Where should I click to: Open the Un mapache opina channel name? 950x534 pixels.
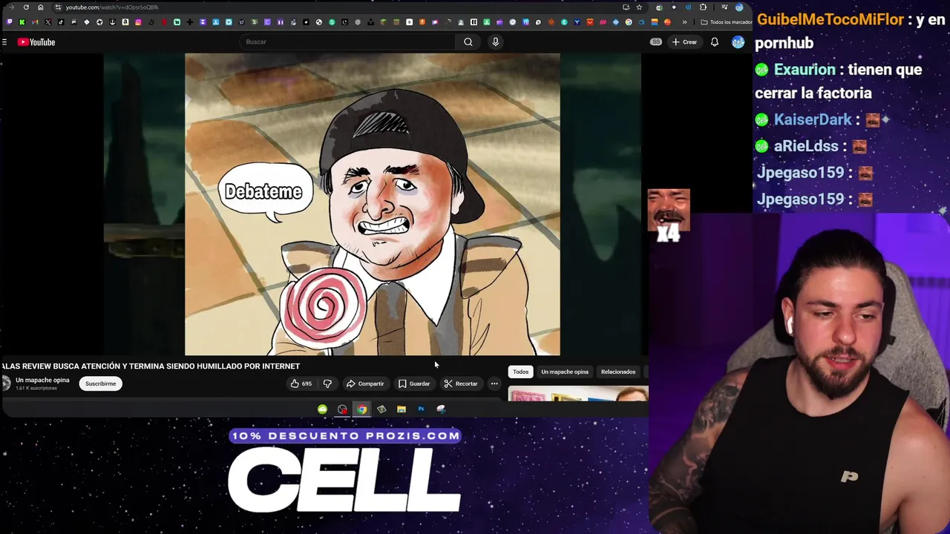point(42,380)
